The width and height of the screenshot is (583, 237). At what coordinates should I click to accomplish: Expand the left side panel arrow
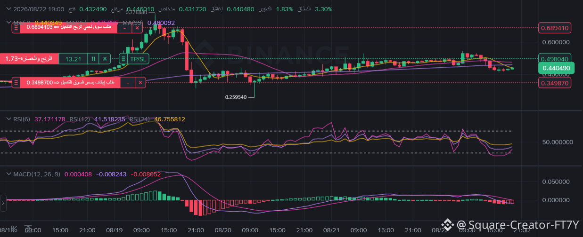pyautogui.click(x=3, y=203)
